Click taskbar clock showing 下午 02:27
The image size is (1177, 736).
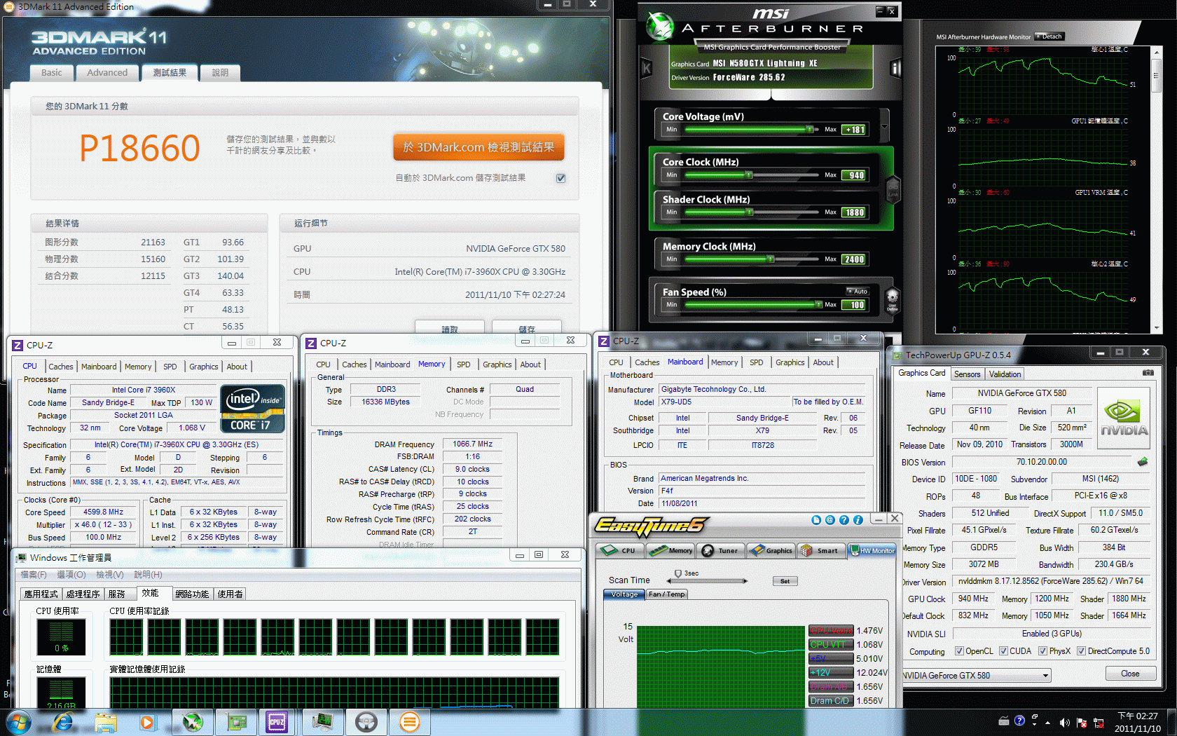coord(1138,722)
